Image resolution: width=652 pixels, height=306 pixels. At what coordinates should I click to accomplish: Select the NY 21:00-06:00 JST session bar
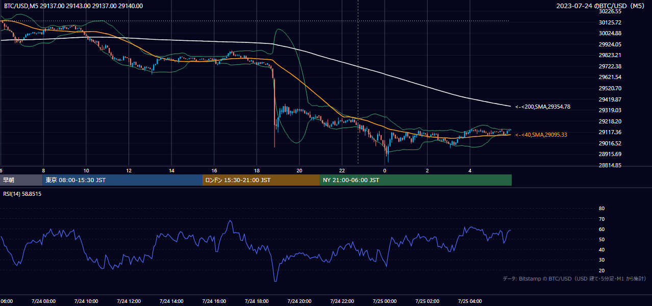(x=416, y=180)
